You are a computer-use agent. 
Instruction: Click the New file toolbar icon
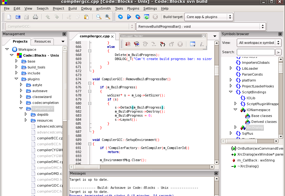pos(9,17)
